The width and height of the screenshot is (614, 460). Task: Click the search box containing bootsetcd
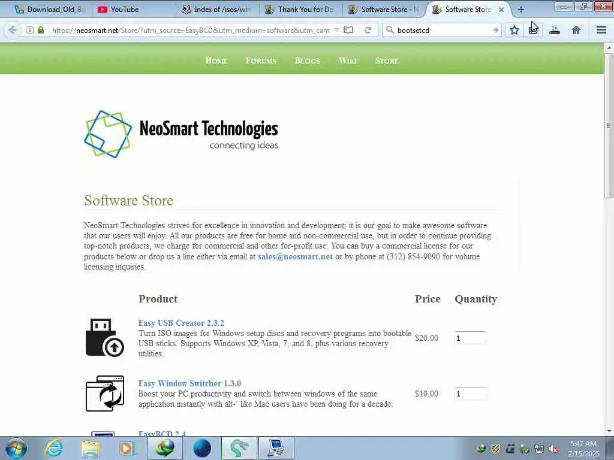[443, 30]
